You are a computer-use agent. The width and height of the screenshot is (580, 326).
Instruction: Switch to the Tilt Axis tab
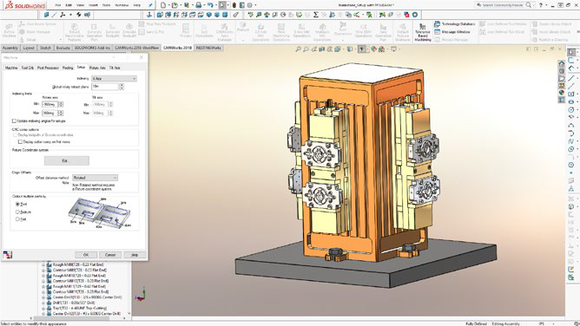click(x=115, y=68)
